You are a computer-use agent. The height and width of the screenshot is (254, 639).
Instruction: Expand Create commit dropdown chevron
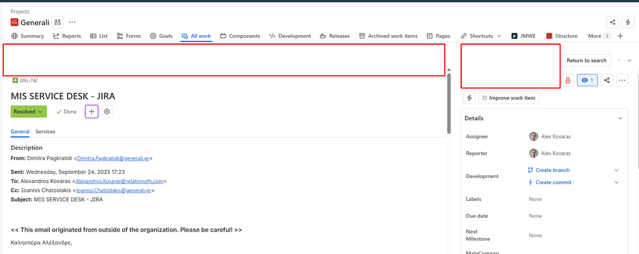[616, 182]
